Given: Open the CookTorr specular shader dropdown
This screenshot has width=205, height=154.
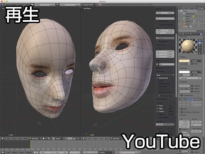Looking at the screenshot, I should click(x=196, y=72).
